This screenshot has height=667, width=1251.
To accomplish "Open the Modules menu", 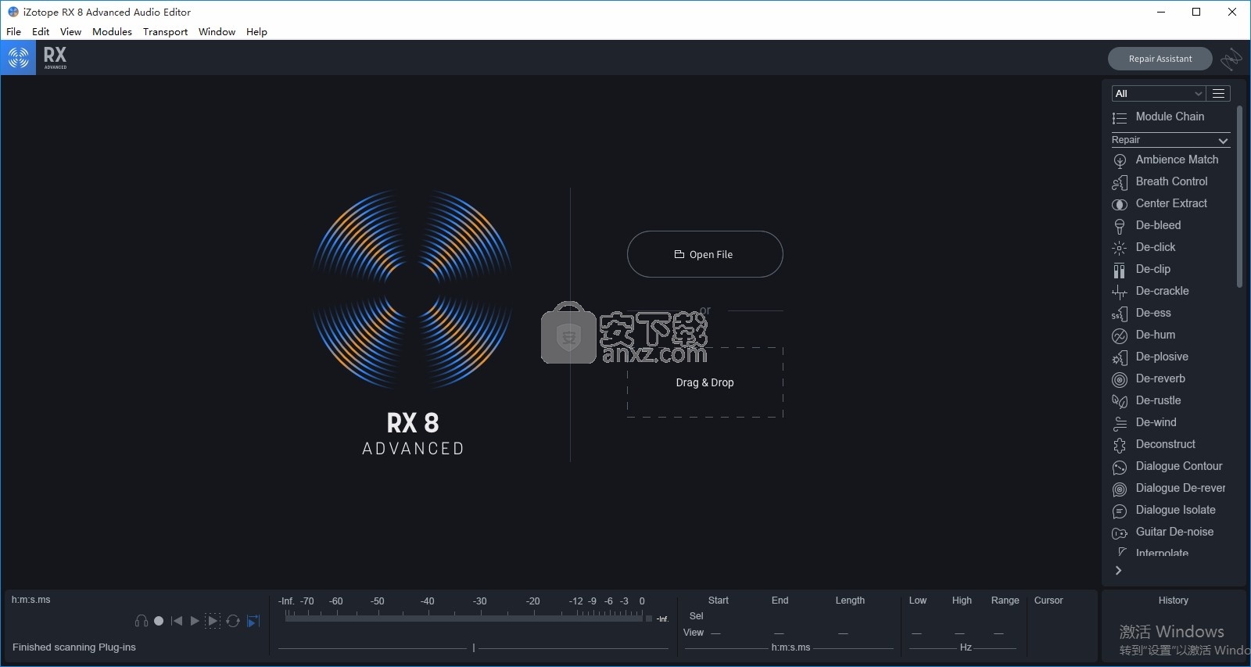I will click(x=112, y=32).
